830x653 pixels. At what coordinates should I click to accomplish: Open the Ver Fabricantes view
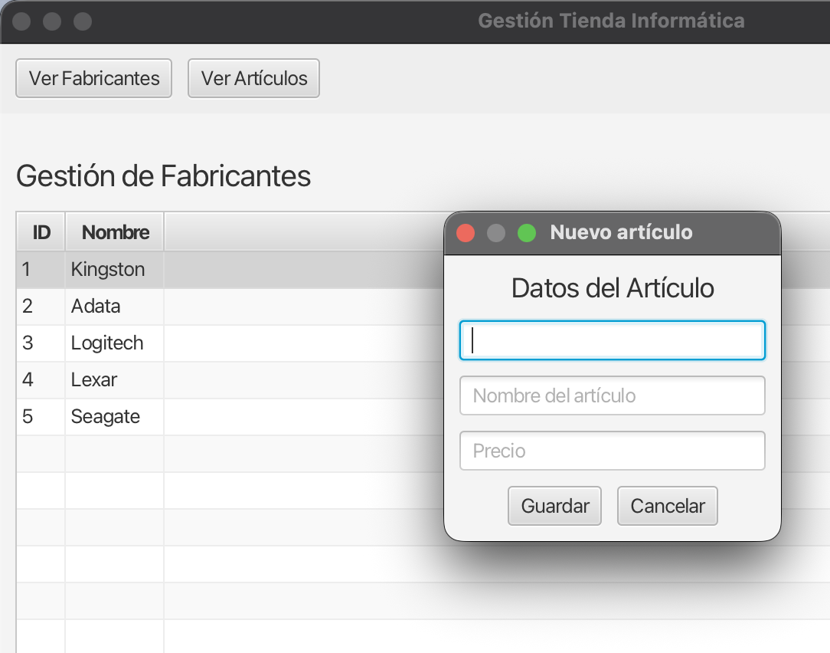click(x=93, y=78)
